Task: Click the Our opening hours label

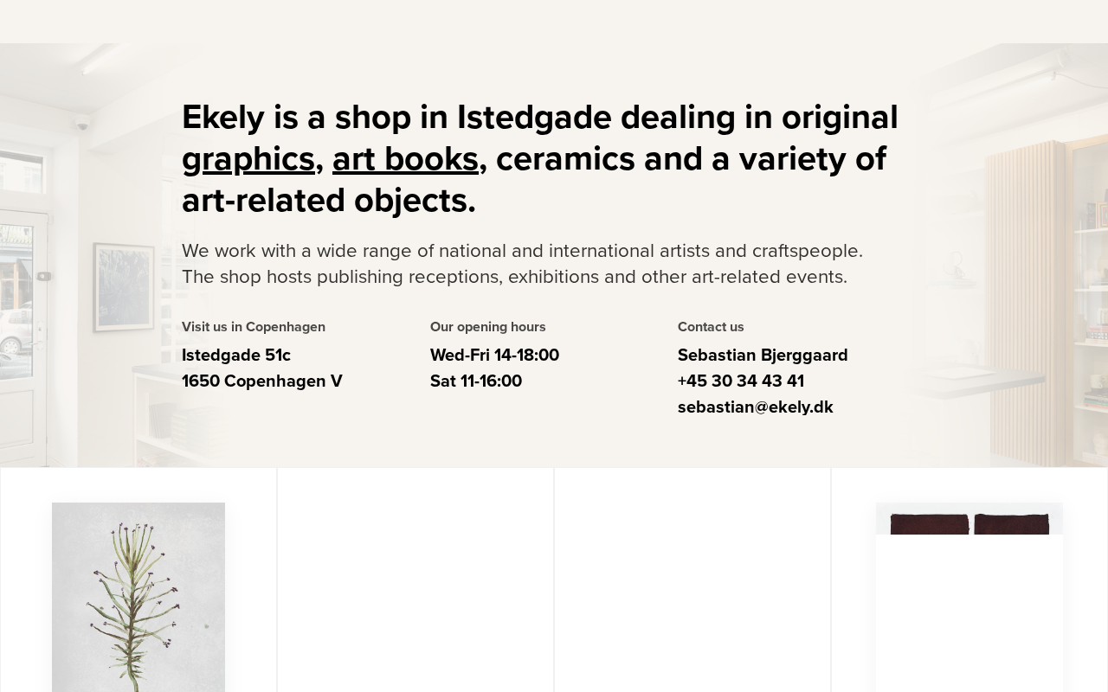Action: (x=488, y=327)
